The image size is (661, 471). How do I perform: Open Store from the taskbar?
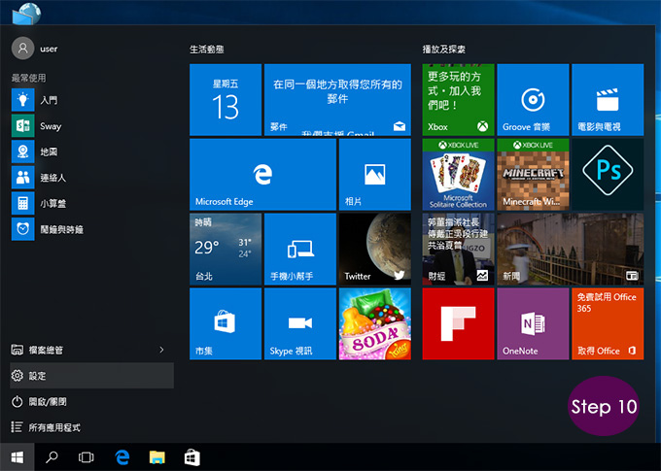point(191,457)
